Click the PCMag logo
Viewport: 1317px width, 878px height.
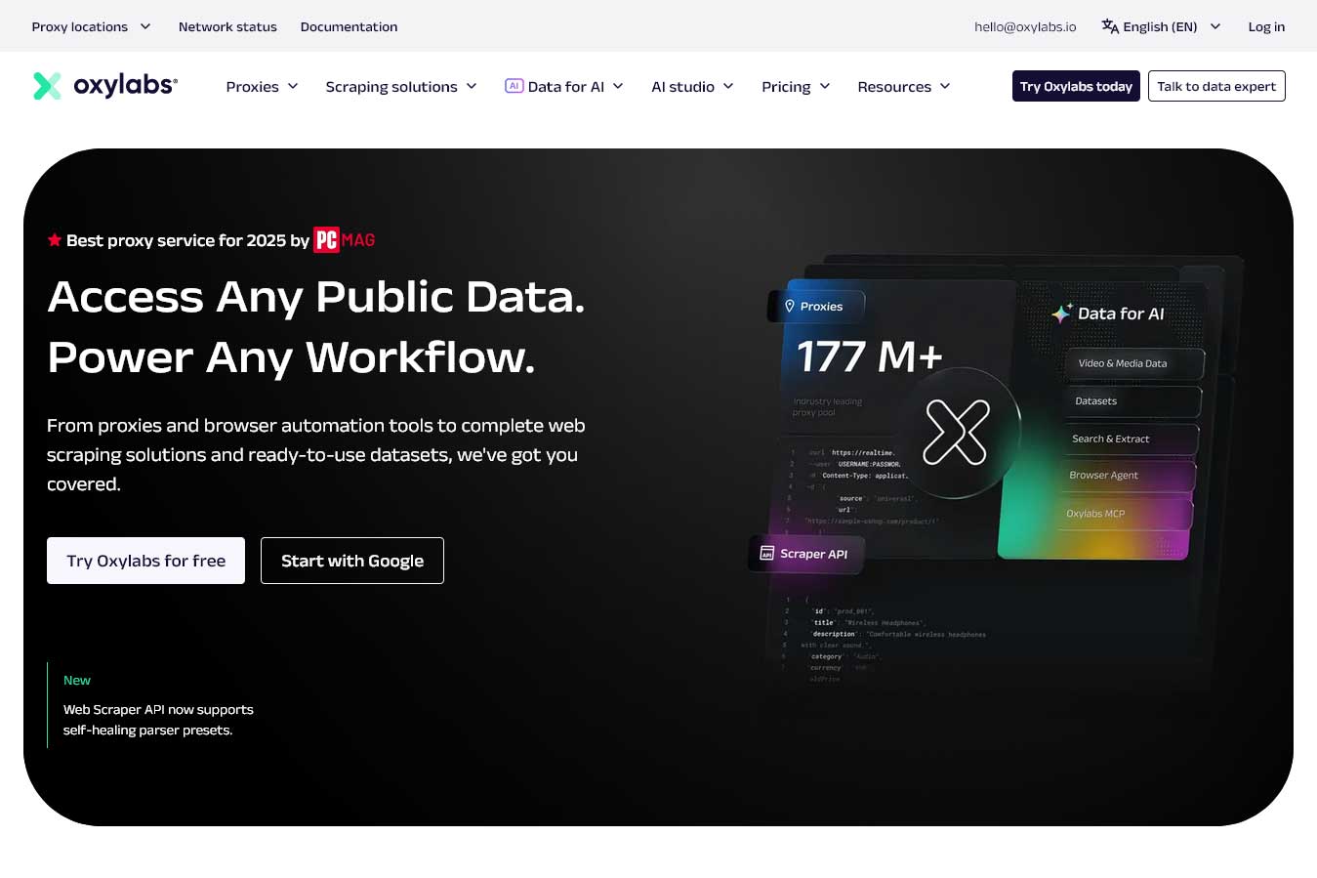click(x=344, y=240)
